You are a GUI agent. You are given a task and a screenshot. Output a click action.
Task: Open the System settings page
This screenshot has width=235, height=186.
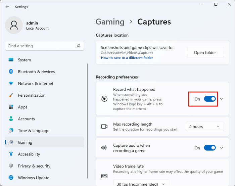click(x=24, y=60)
